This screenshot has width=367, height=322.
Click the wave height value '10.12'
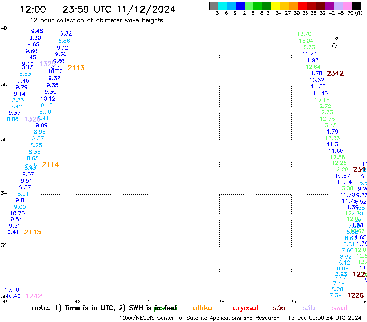pyautogui.click(x=48, y=99)
